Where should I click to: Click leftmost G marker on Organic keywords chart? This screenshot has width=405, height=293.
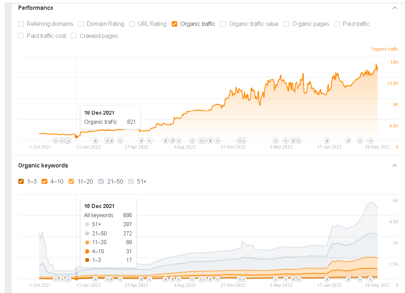pyautogui.click(x=55, y=279)
